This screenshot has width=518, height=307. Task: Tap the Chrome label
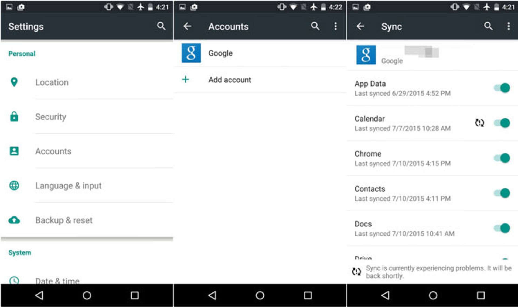[x=368, y=154]
